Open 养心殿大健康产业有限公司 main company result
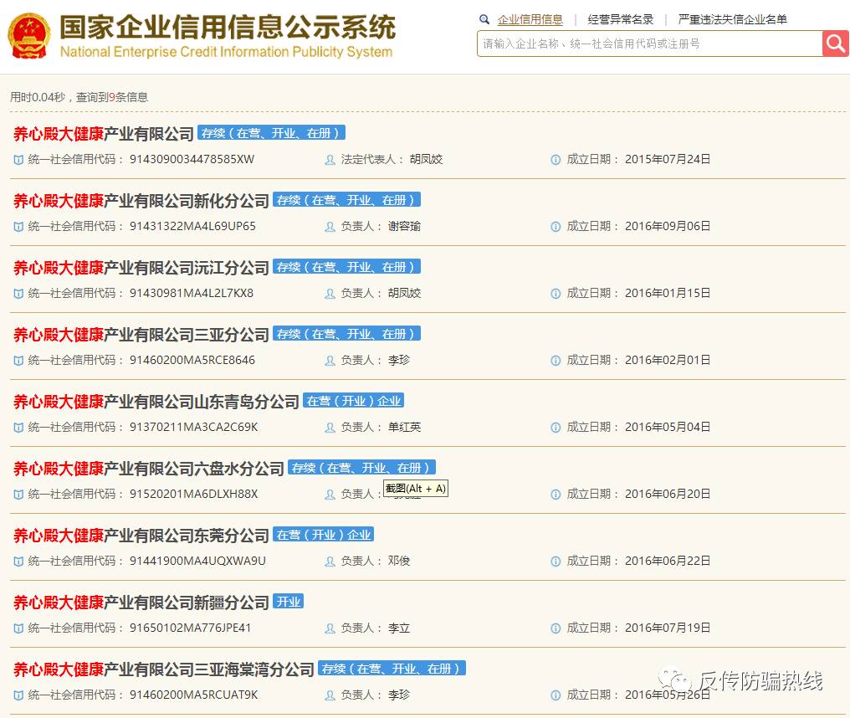The image size is (850, 718). click(104, 134)
